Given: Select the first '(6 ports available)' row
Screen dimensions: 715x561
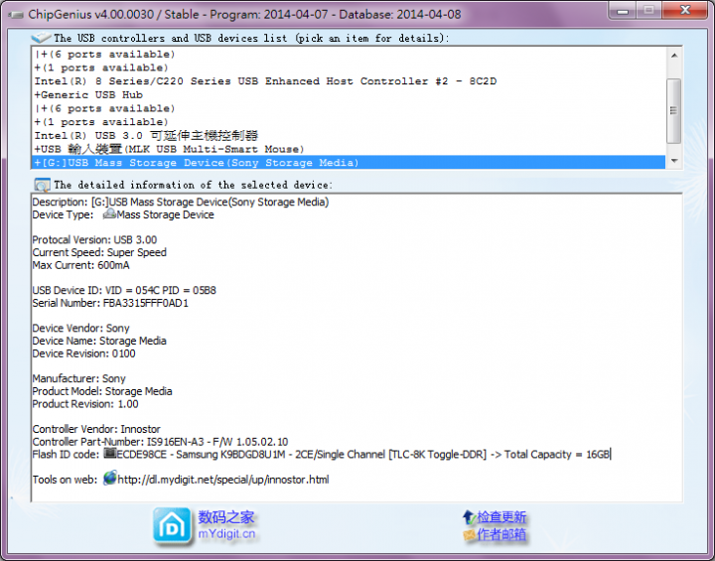Looking at the screenshot, I should (349, 55).
